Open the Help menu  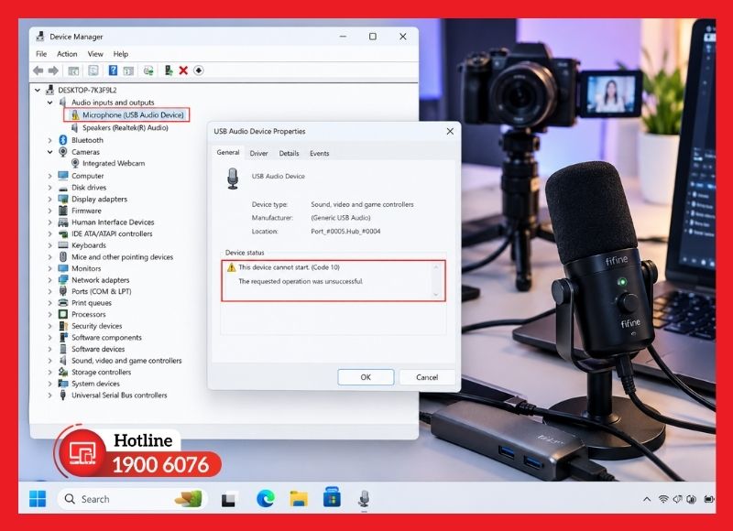120,54
